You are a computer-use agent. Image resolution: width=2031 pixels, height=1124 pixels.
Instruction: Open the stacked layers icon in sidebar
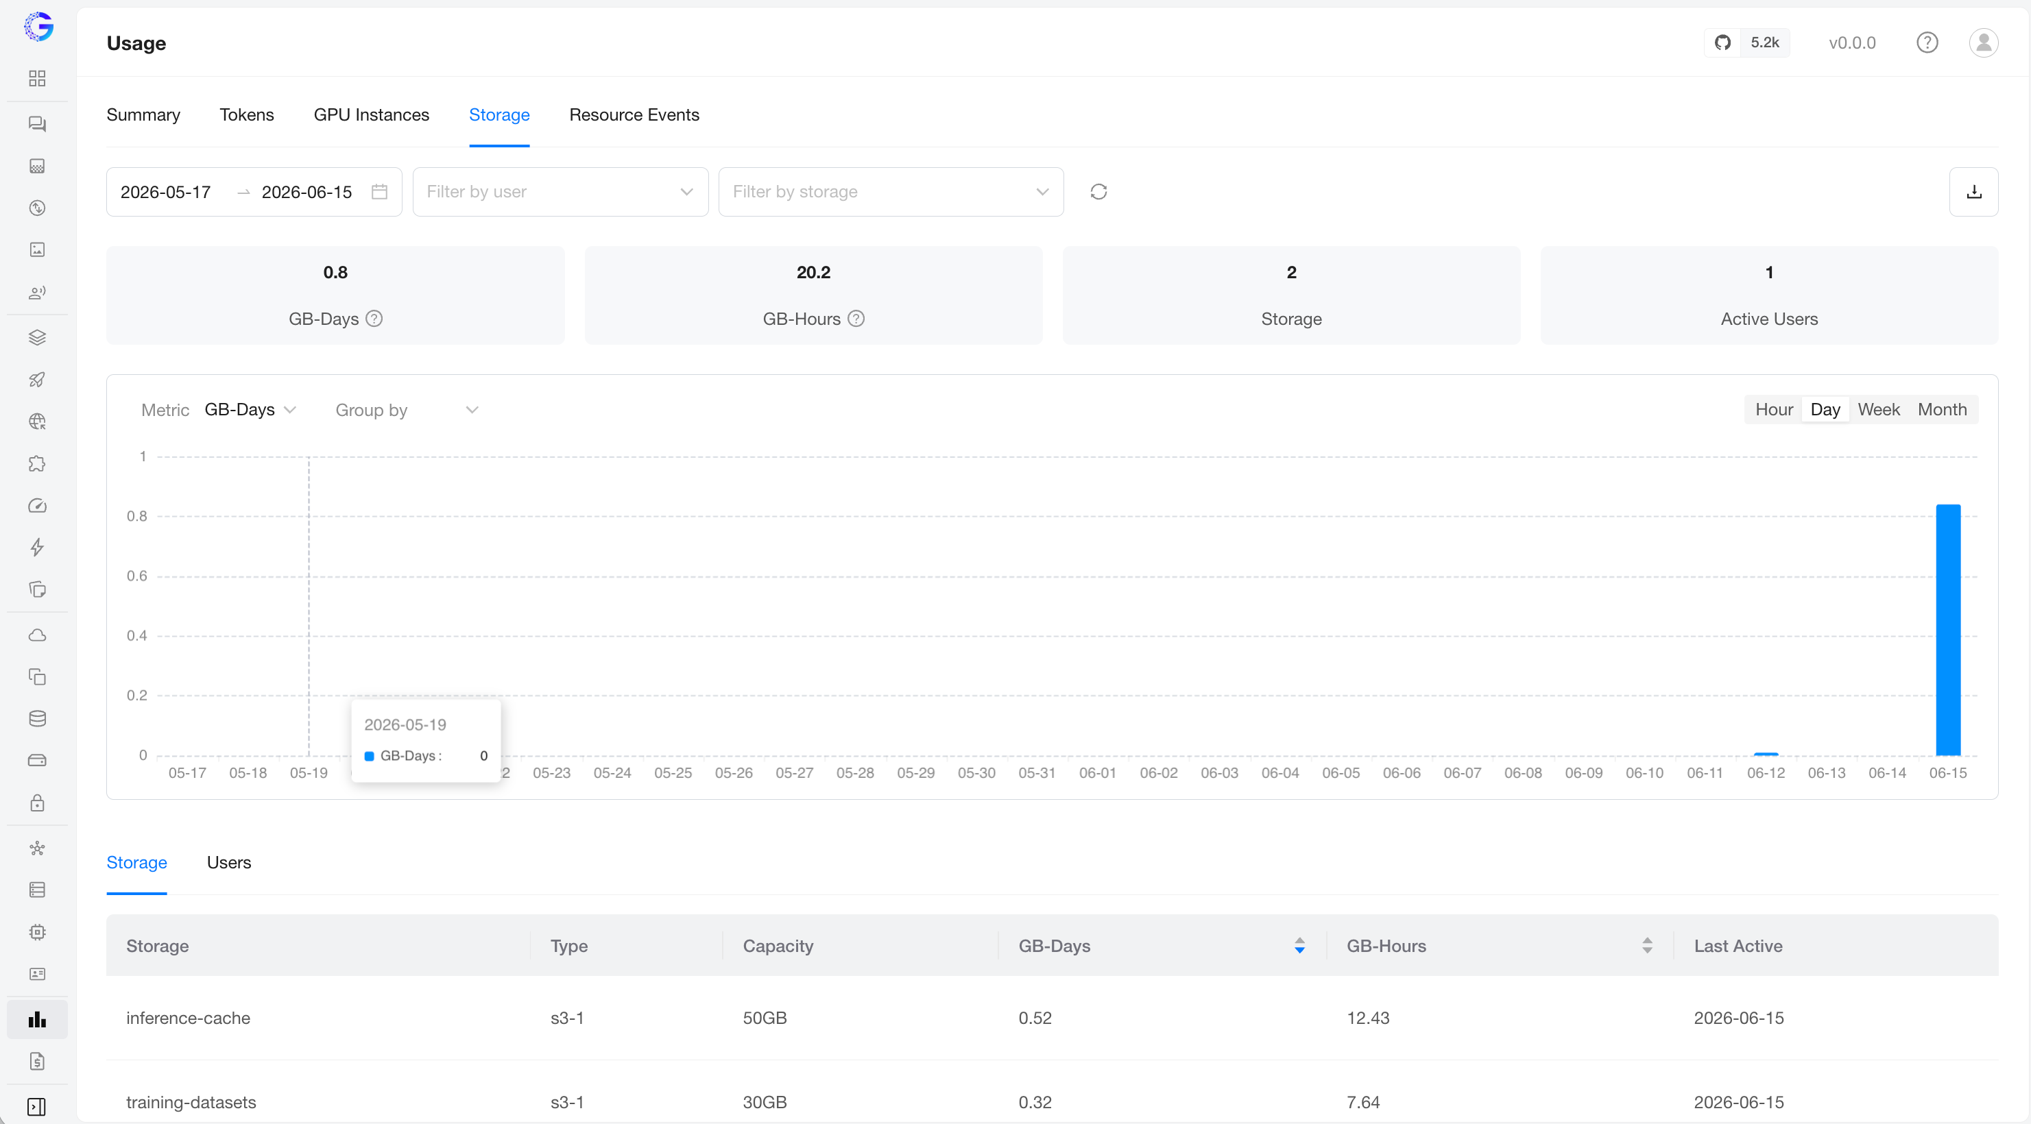tap(37, 337)
